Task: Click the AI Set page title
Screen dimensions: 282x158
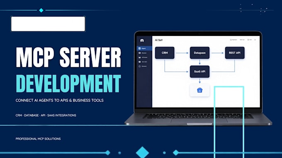Action: click(158, 40)
